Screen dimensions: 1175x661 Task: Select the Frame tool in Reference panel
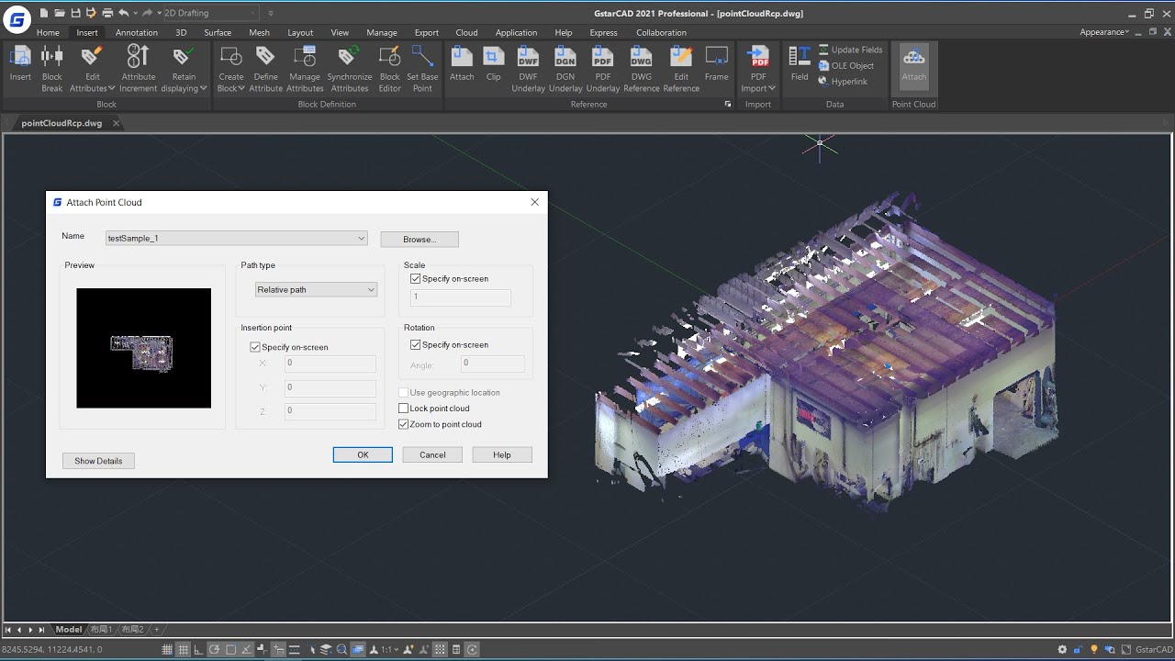click(x=716, y=64)
